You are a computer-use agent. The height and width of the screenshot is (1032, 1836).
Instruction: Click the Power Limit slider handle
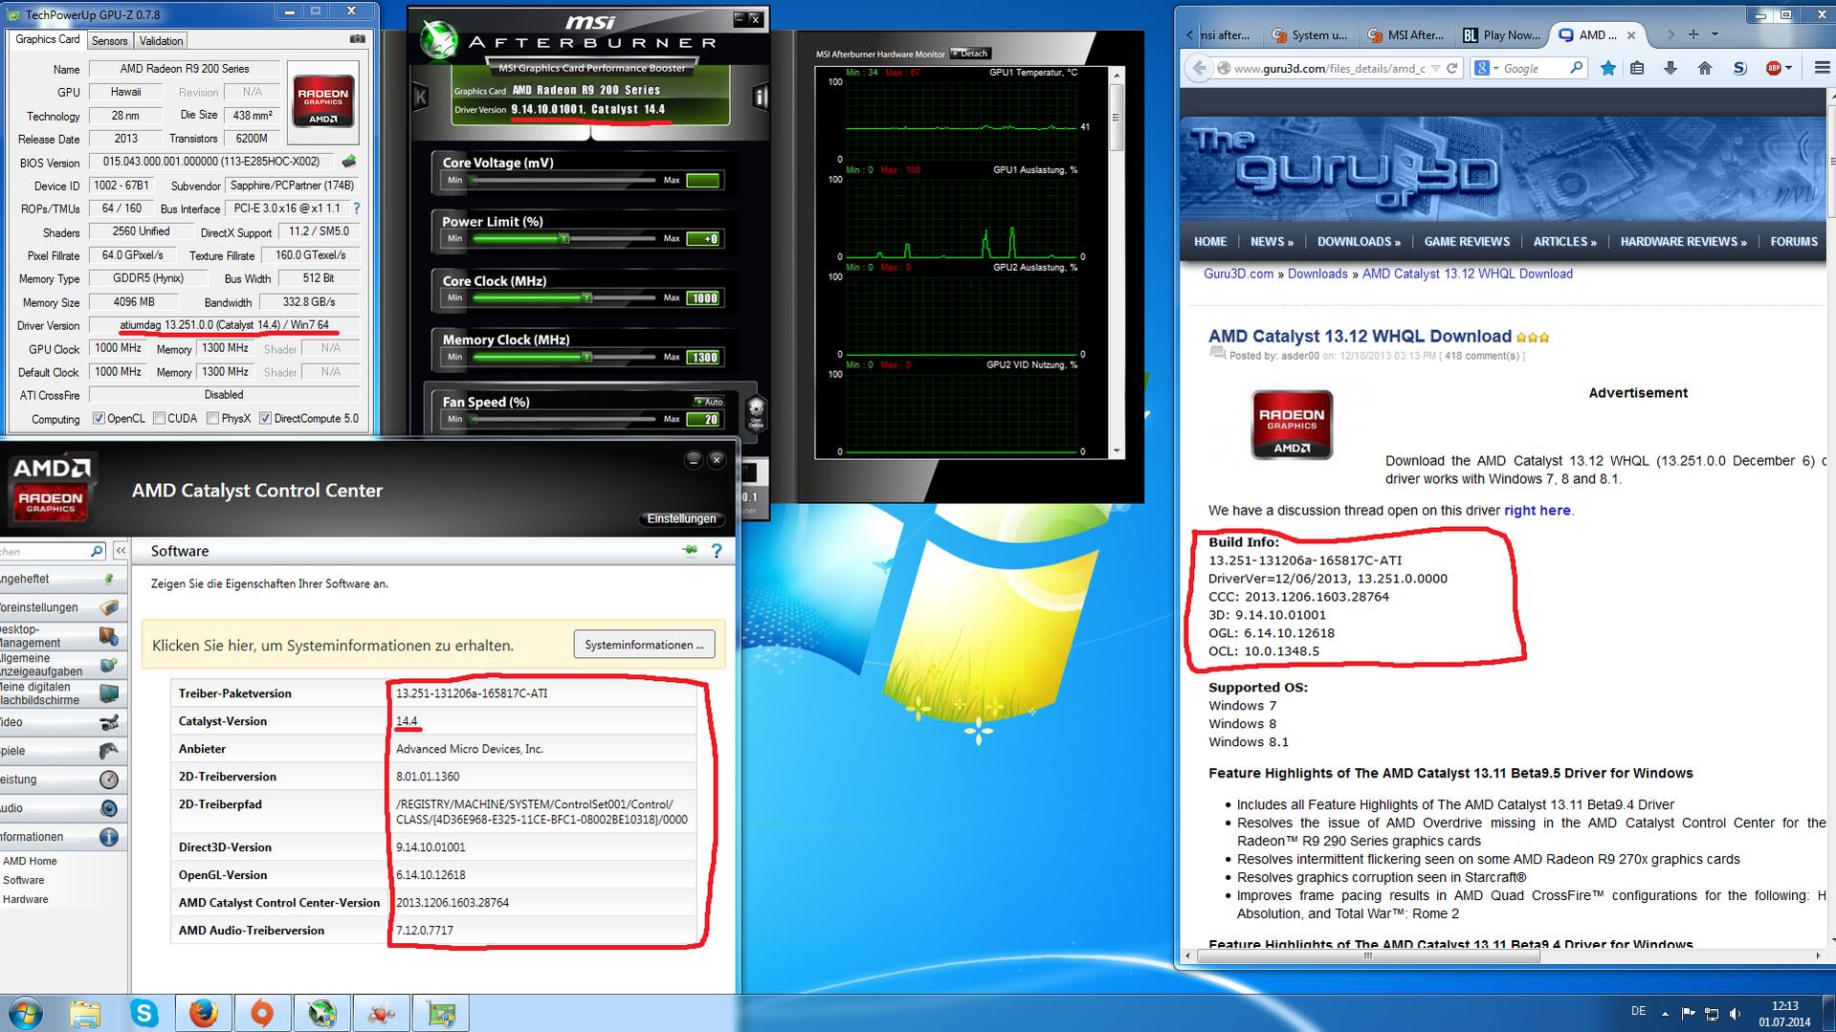point(564,238)
